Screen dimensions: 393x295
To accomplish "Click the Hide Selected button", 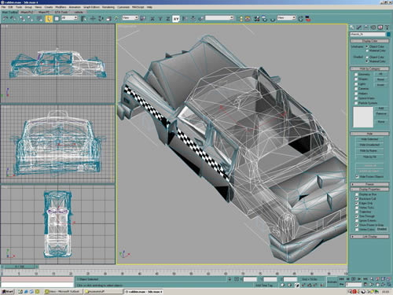I will click(369, 139).
